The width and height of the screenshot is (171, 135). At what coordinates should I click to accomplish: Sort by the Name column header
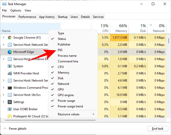(x=31, y=28)
